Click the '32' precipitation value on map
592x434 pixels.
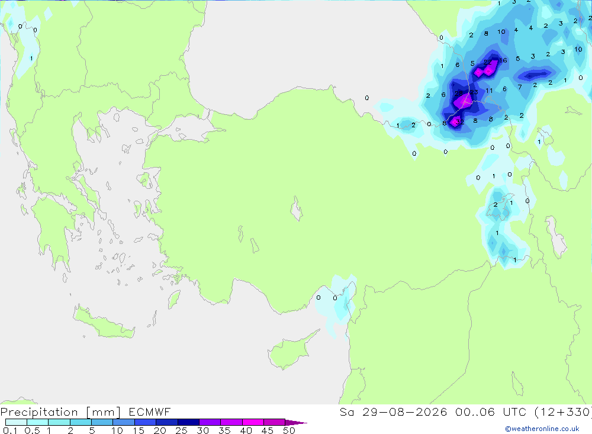pyautogui.click(x=460, y=122)
